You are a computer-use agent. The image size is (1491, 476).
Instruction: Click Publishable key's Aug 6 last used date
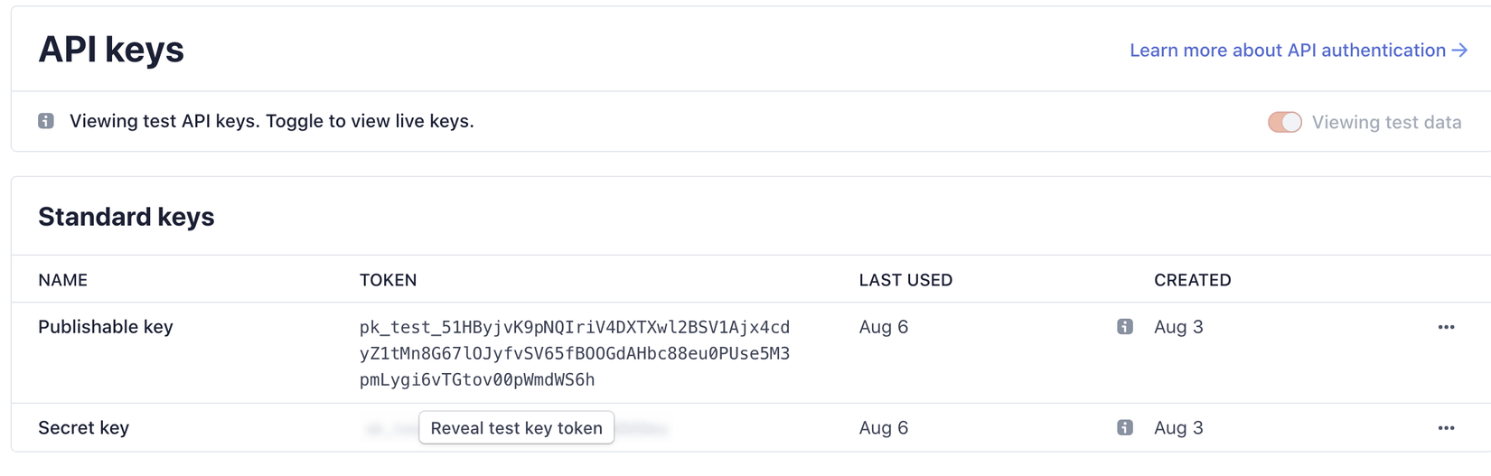(884, 327)
